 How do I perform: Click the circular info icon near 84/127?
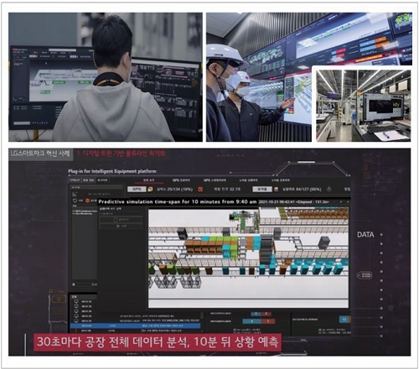[329, 190]
